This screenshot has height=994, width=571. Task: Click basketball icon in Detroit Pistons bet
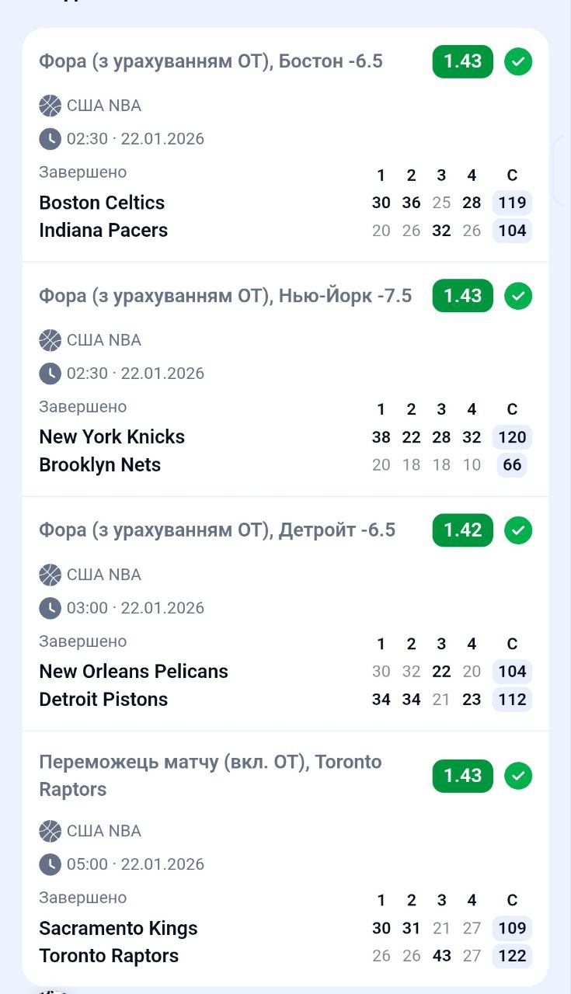50,575
